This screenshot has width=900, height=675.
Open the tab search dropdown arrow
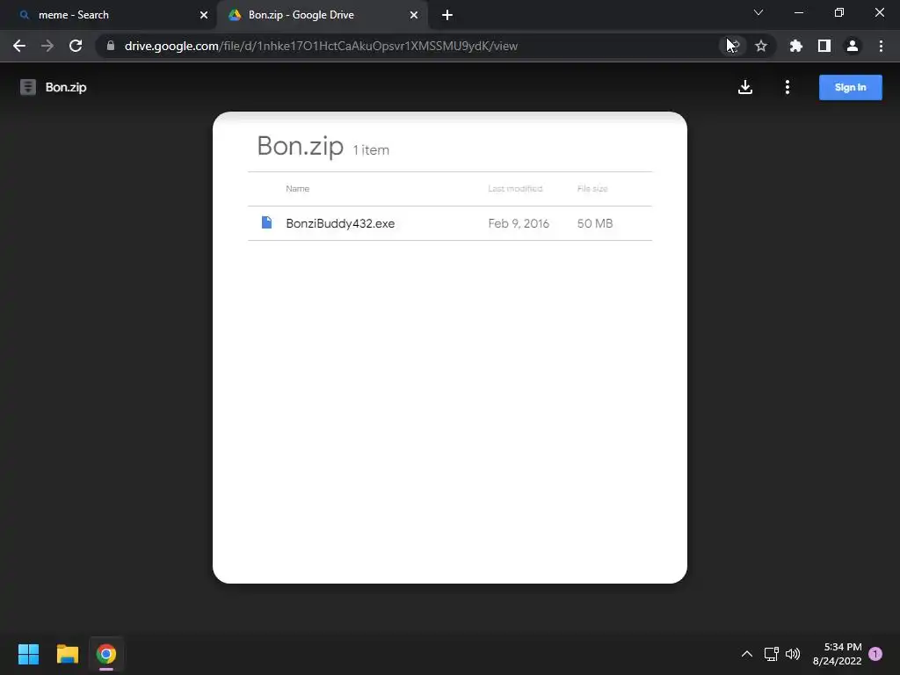(758, 12)
